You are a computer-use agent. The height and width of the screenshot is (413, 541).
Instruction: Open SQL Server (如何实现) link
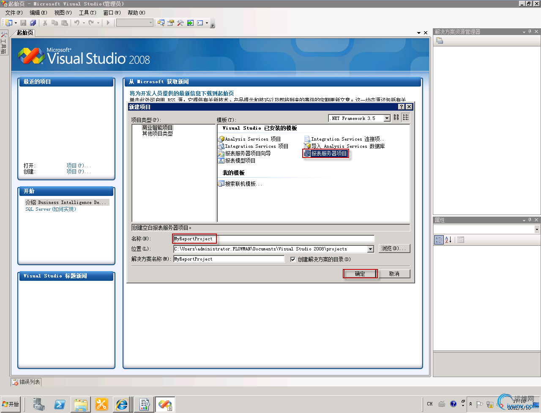[51, 209]
